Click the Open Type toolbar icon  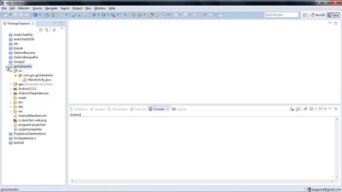(x=151, y=15)
